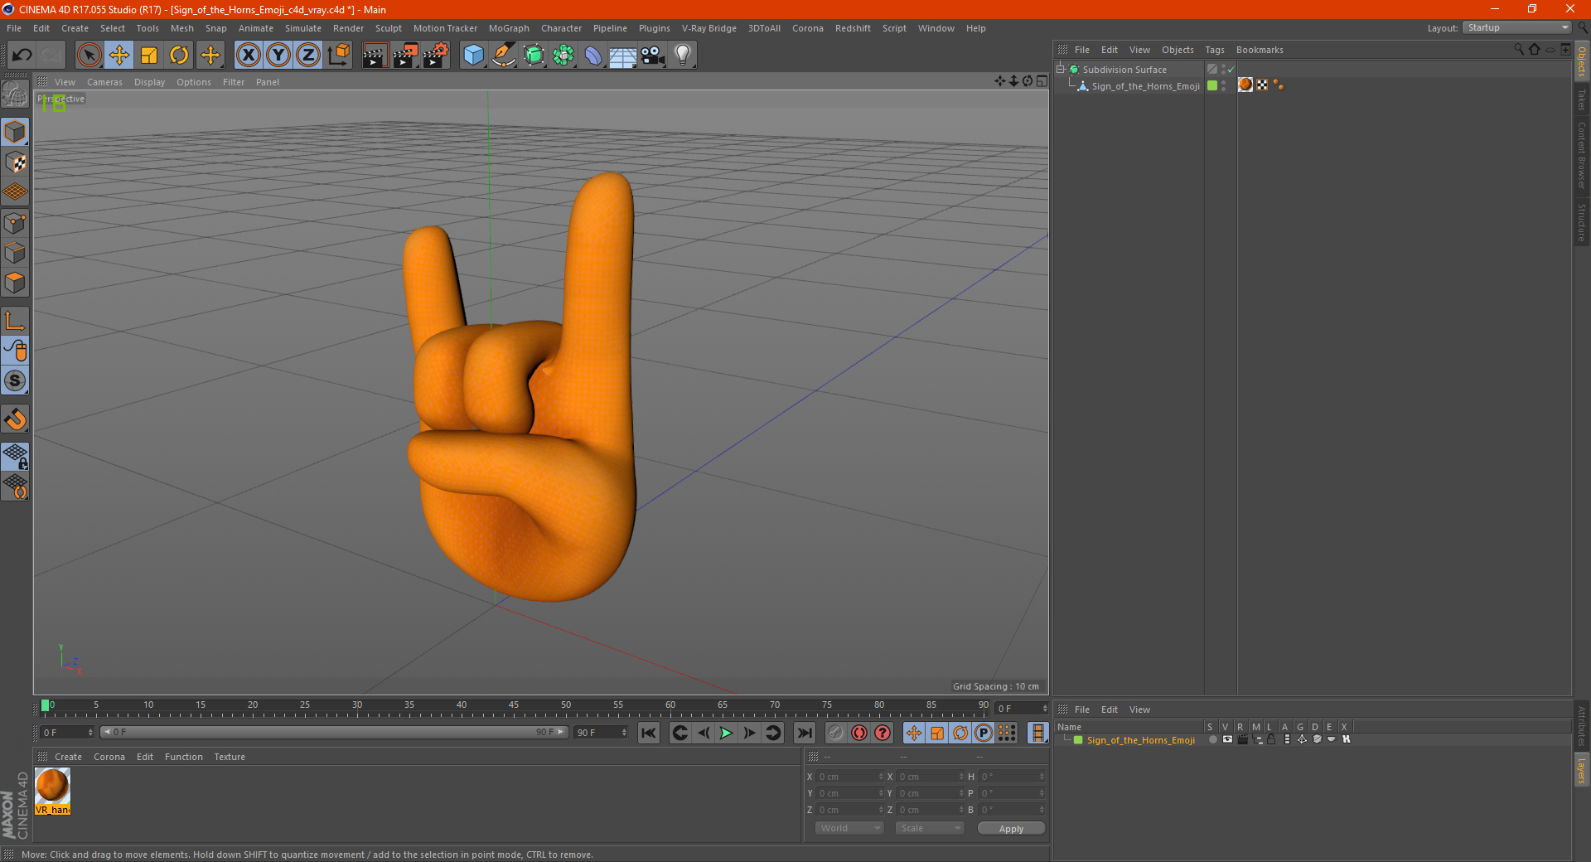Go to end of animation
This screenshot has width=1591, height=862.
[804, 733]
